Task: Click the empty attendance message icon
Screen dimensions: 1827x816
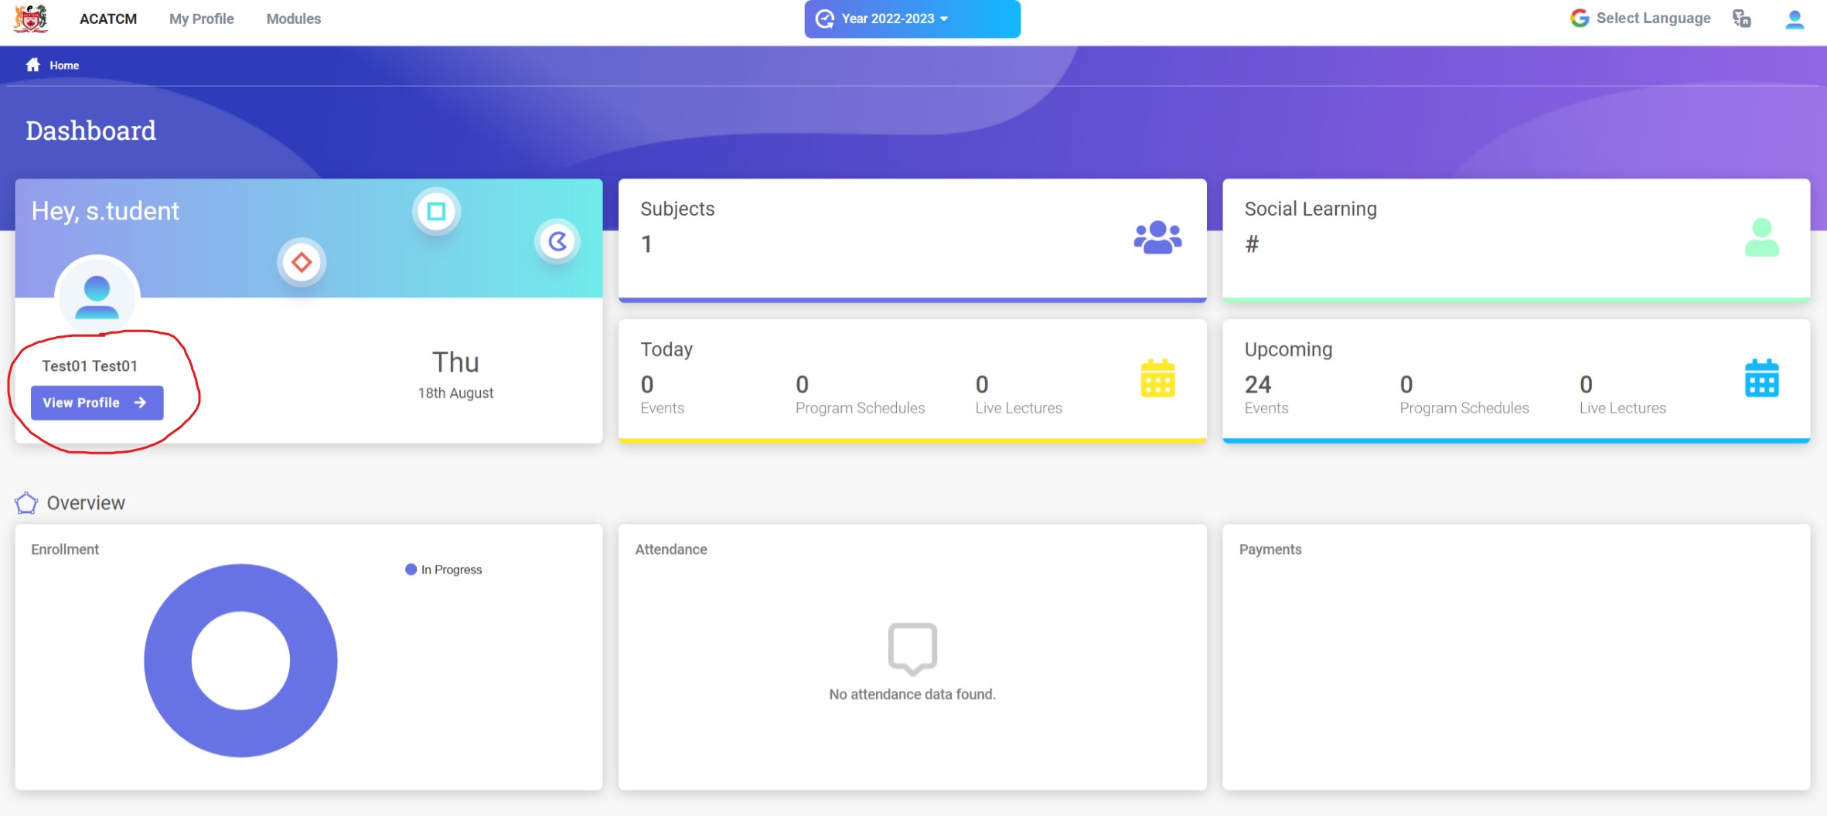Action: point(912,648)
